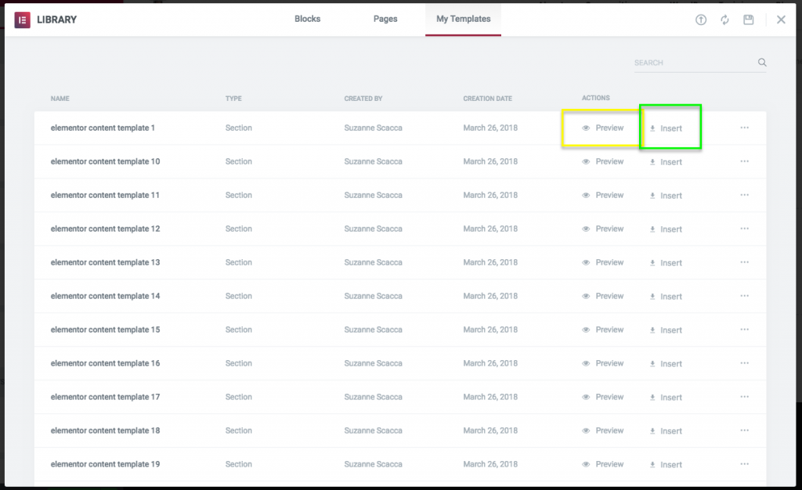
Task: Click the Elementor logo icon
Action: pyautogui.click(x=22, y=20)
